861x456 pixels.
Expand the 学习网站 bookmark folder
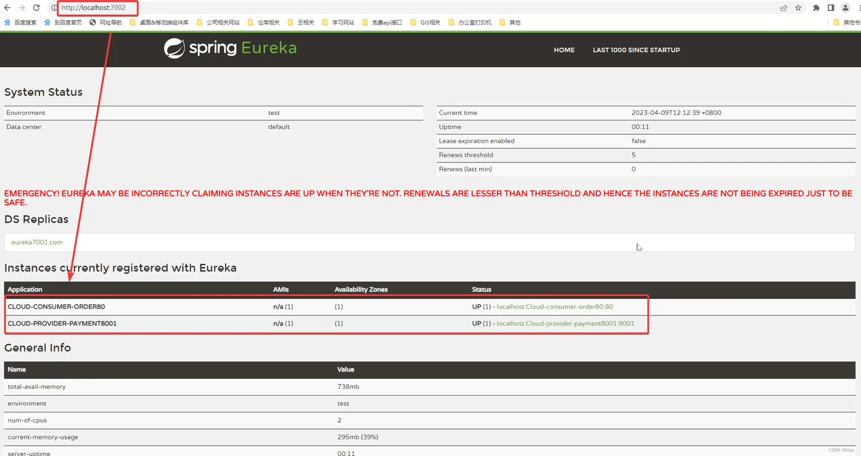coord(338,23)
